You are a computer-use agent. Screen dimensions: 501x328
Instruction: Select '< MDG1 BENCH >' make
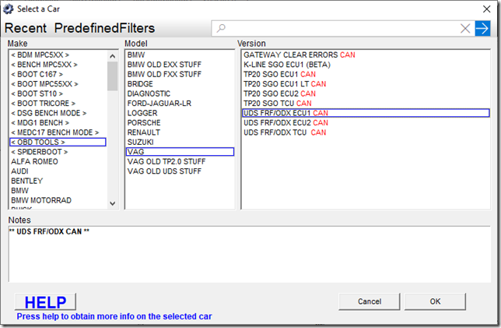58,123
